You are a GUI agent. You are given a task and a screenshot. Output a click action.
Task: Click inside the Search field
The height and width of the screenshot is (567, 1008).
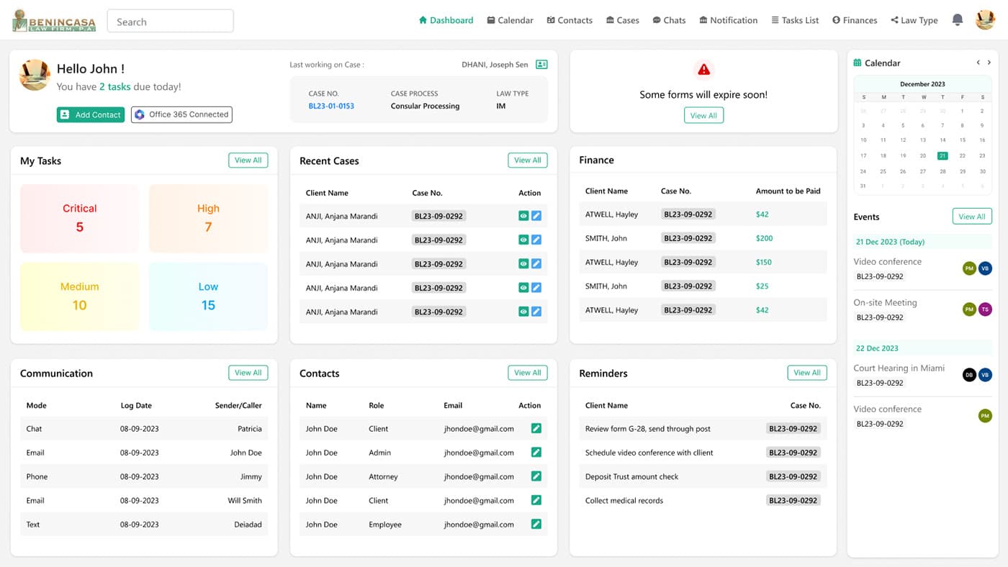pyautogui.click(x=170, y=21)
